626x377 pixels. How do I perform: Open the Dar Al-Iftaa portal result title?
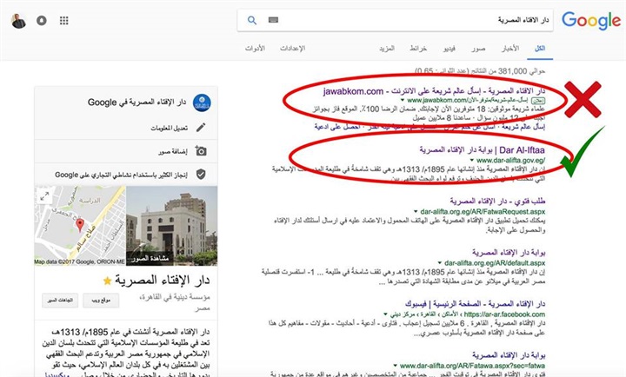(482, 150)
